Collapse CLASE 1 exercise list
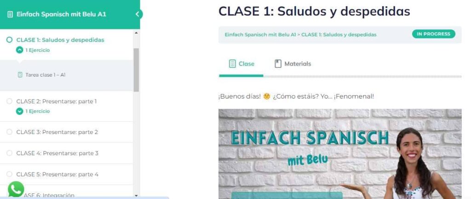 tap(19, 50)
